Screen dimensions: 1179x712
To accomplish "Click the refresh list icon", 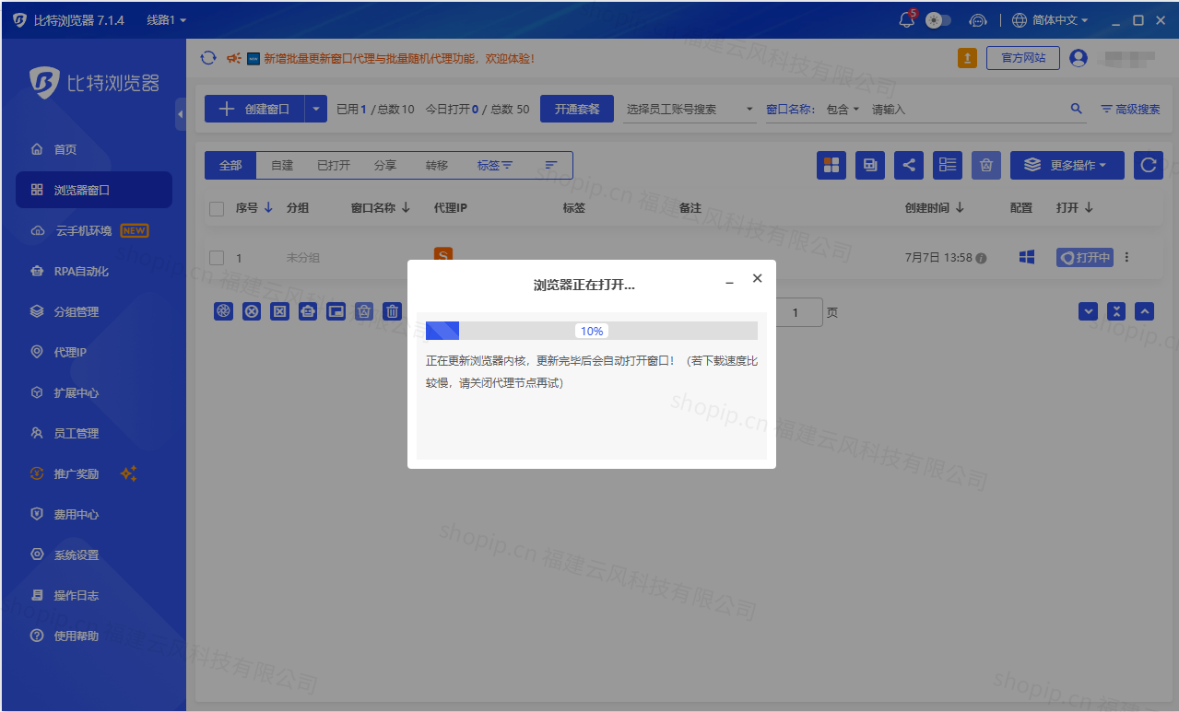I will pyautogui.click(x=1149, y=165).
